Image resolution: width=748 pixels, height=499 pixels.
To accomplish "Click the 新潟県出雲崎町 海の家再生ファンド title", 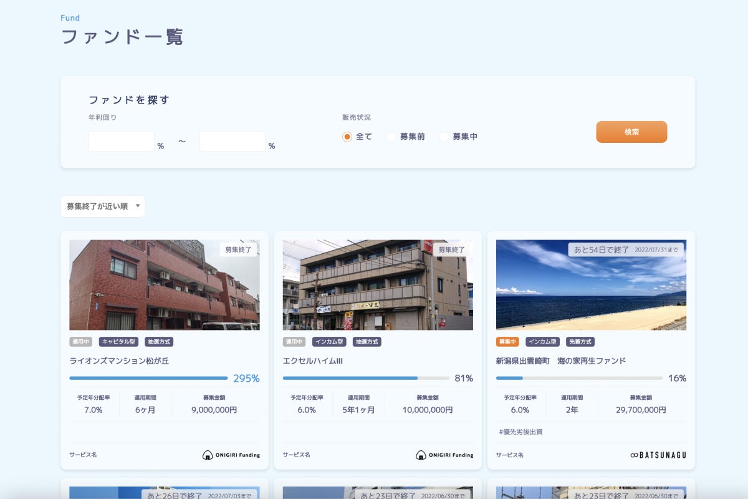I will click(x=561, y=361).
